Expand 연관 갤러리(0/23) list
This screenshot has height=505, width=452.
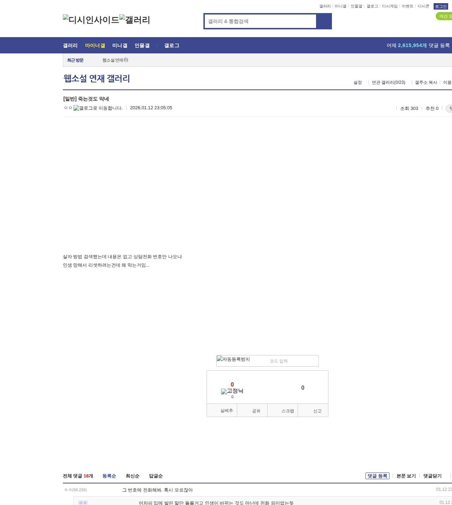click(x=388, y=82)
